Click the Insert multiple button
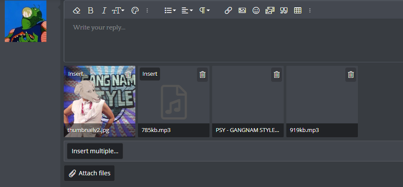 coord(95,151)
